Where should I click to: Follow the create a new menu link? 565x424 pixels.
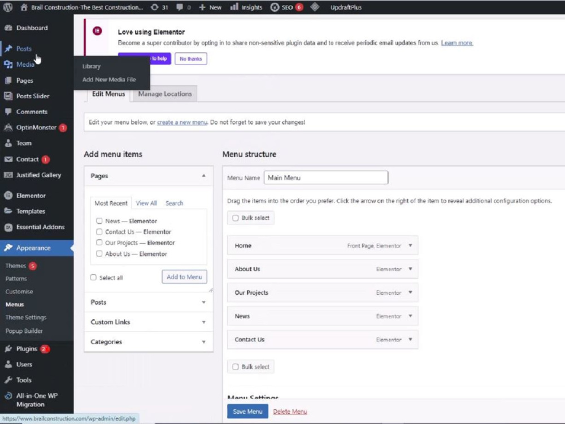182,122
